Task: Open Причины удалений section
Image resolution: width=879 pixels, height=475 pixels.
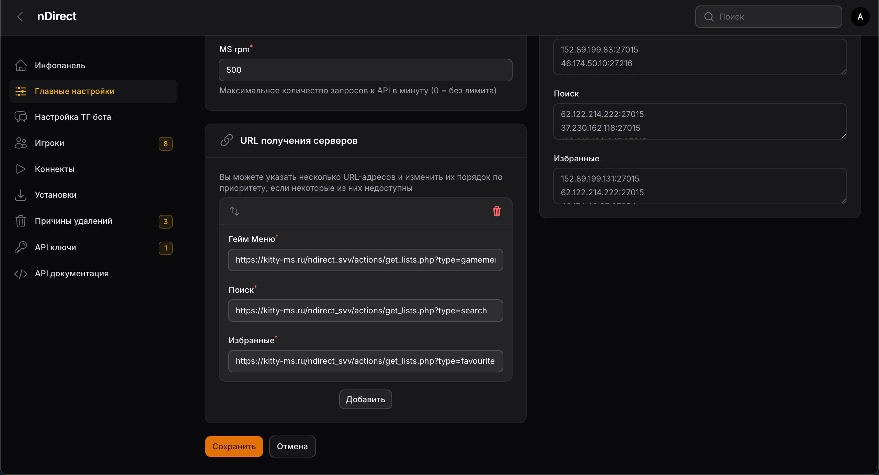Action: coord(73,221)
